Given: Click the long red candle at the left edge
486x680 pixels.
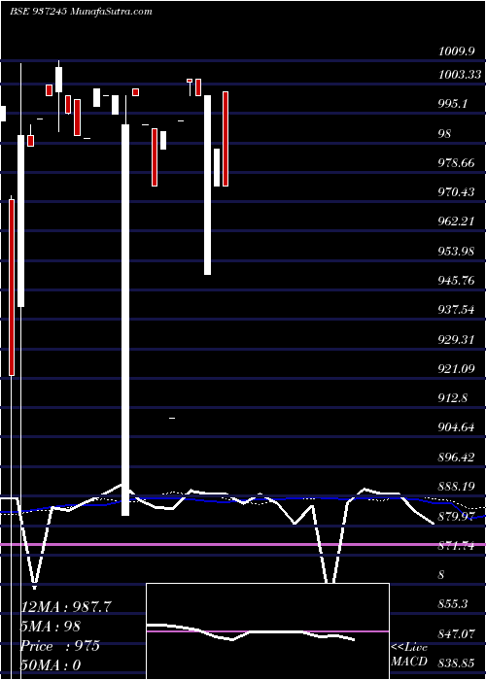Looking at the screenshot, I should pyautogui.click(x=12, y=288).
